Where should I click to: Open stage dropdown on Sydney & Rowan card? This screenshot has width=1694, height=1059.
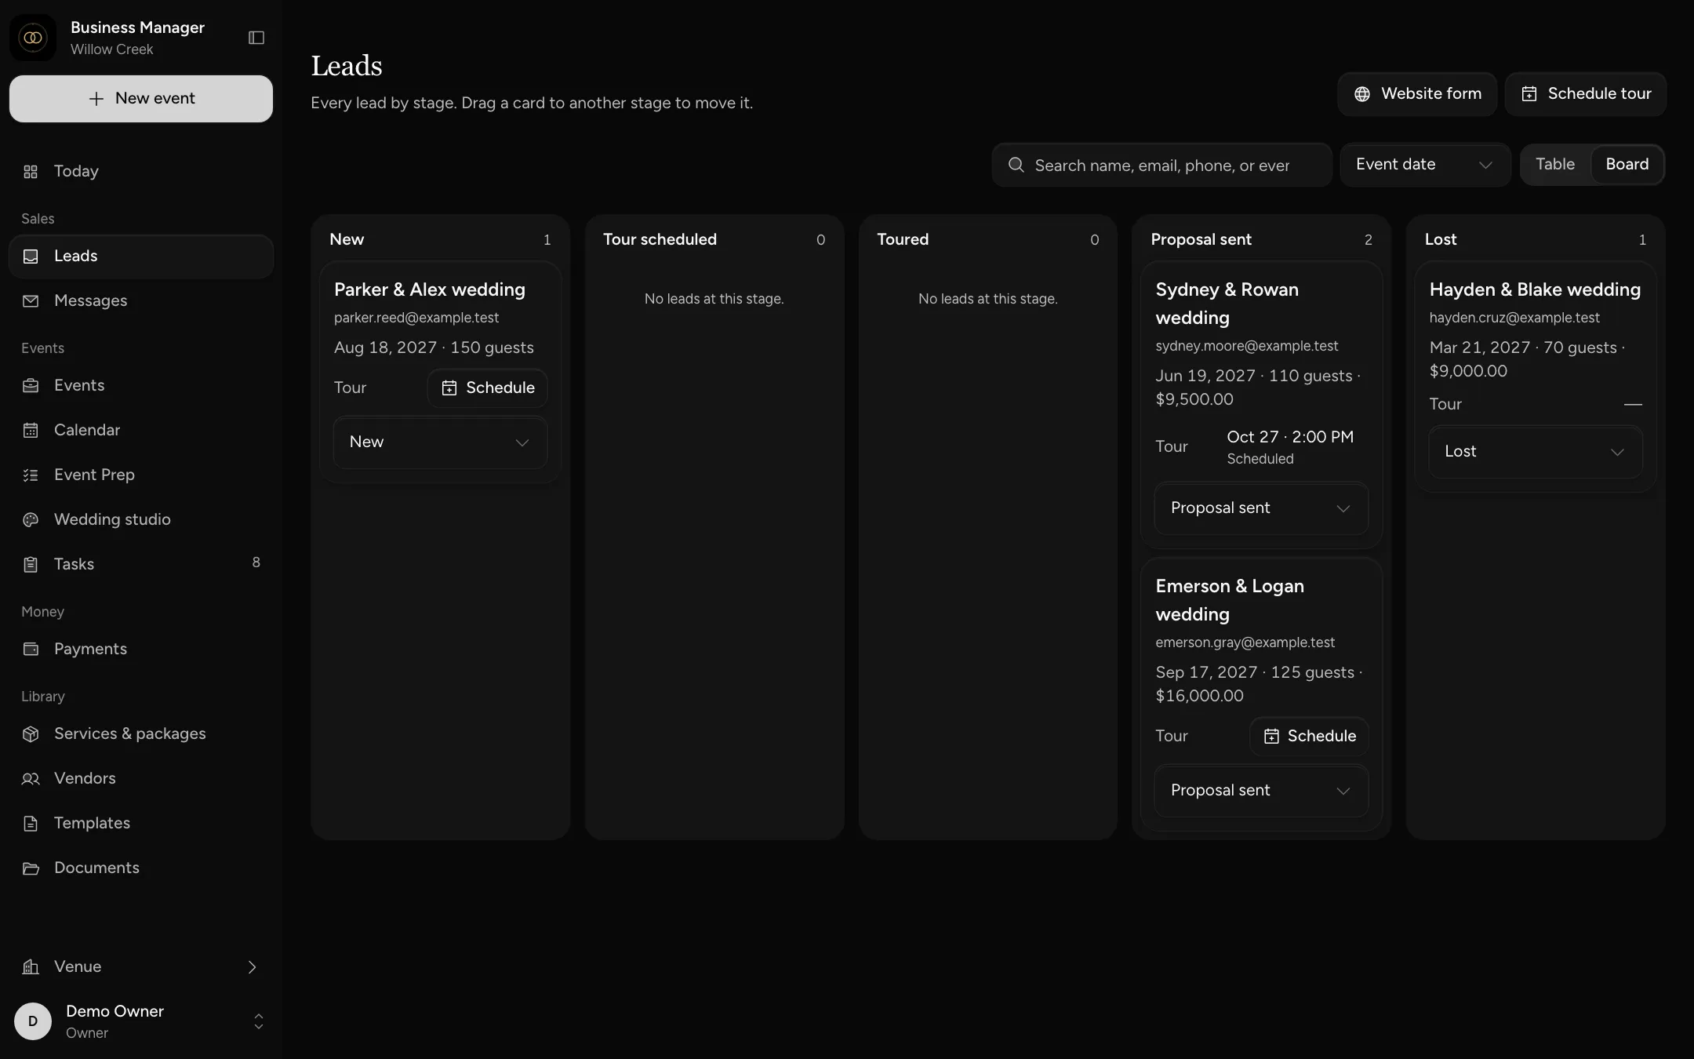coord(1261,508)
